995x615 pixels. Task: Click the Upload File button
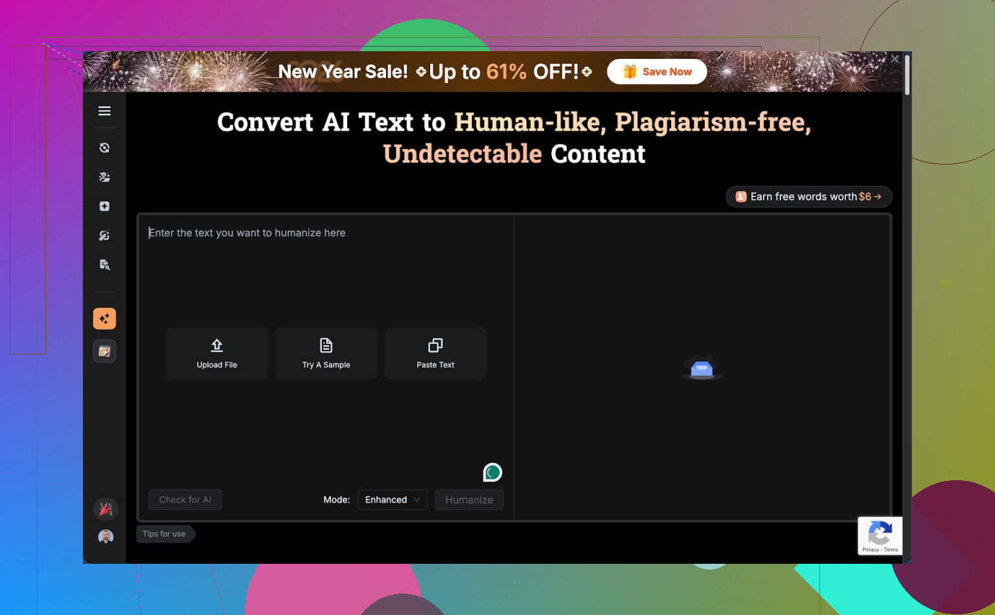[x=217, y=353]
